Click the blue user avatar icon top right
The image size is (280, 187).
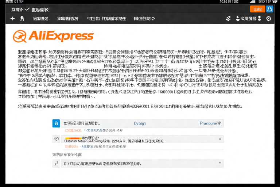pyautogui.click(x=270, y=9)
